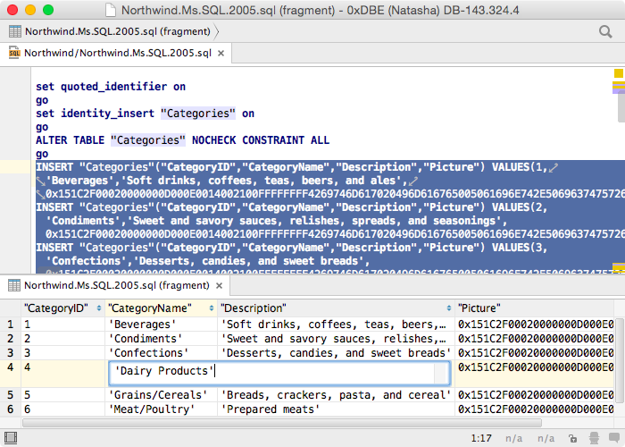Select the CategoryID cell with value 2
The image size is (625, 447).
click(63, 339)
